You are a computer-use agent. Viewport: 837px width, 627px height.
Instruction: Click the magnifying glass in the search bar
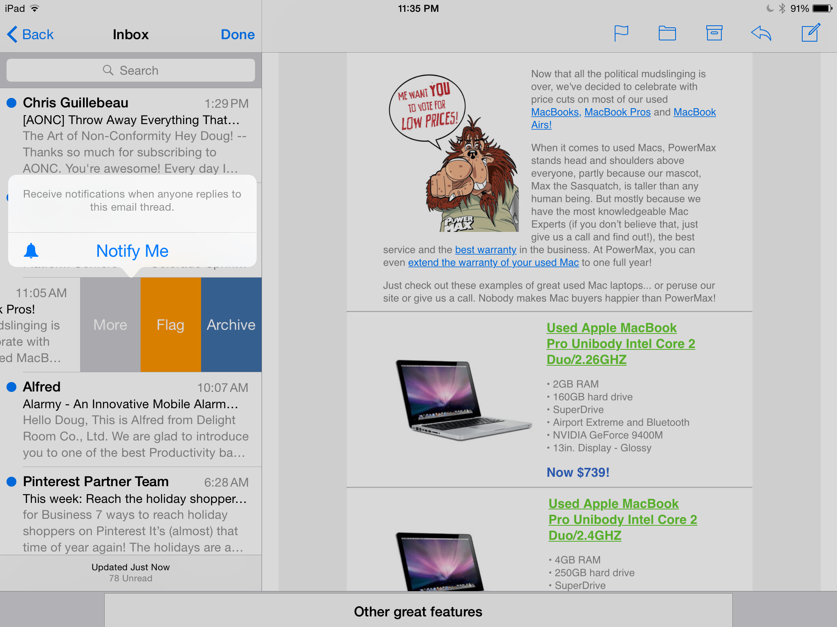point(109,70)
